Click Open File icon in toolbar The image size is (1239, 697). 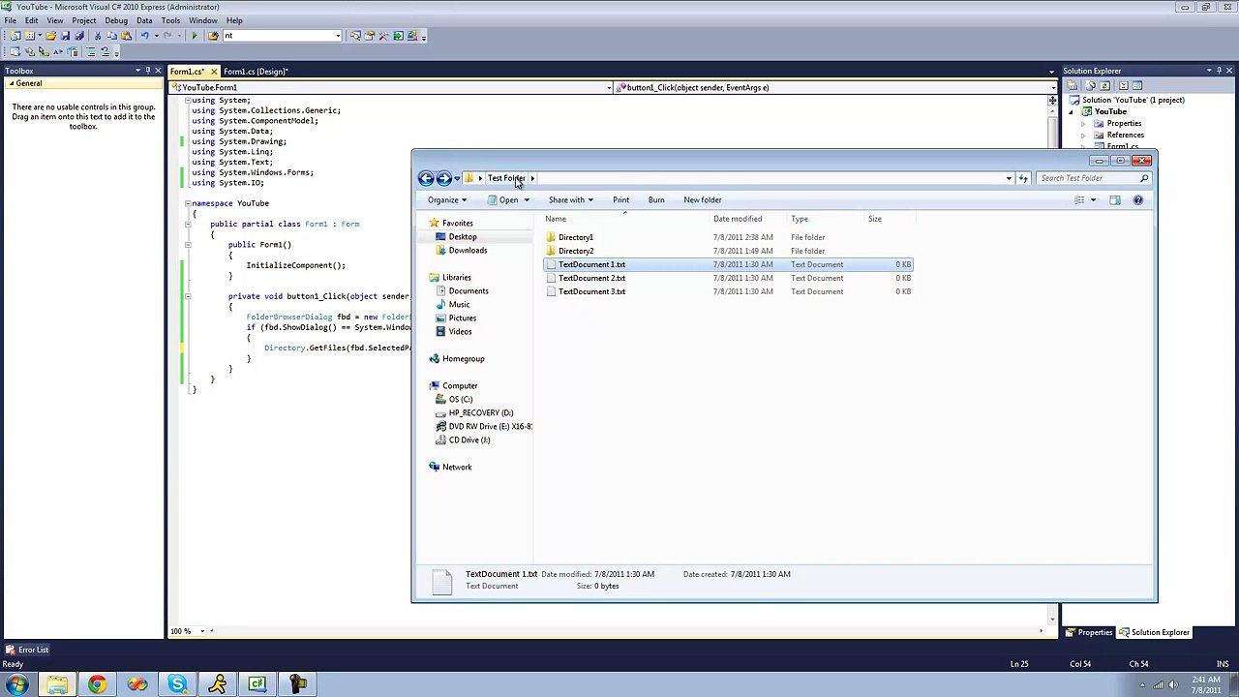coord(50,36)
